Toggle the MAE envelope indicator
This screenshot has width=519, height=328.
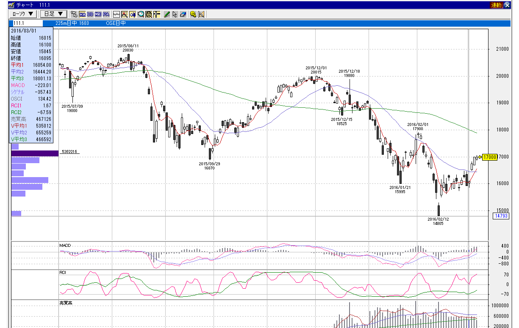pos(98,14)
